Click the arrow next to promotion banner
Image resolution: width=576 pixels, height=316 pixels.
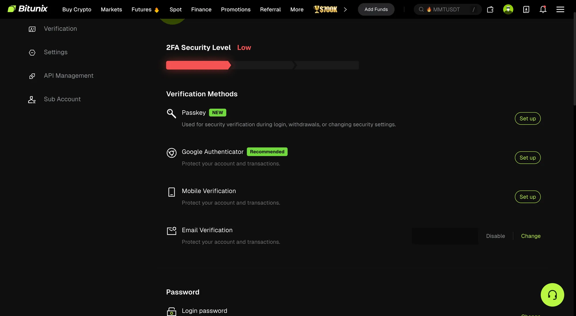click(345, 9)
